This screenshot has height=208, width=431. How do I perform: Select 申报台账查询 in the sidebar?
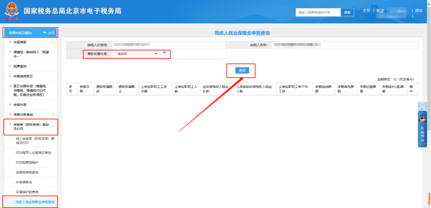point(23,114)
